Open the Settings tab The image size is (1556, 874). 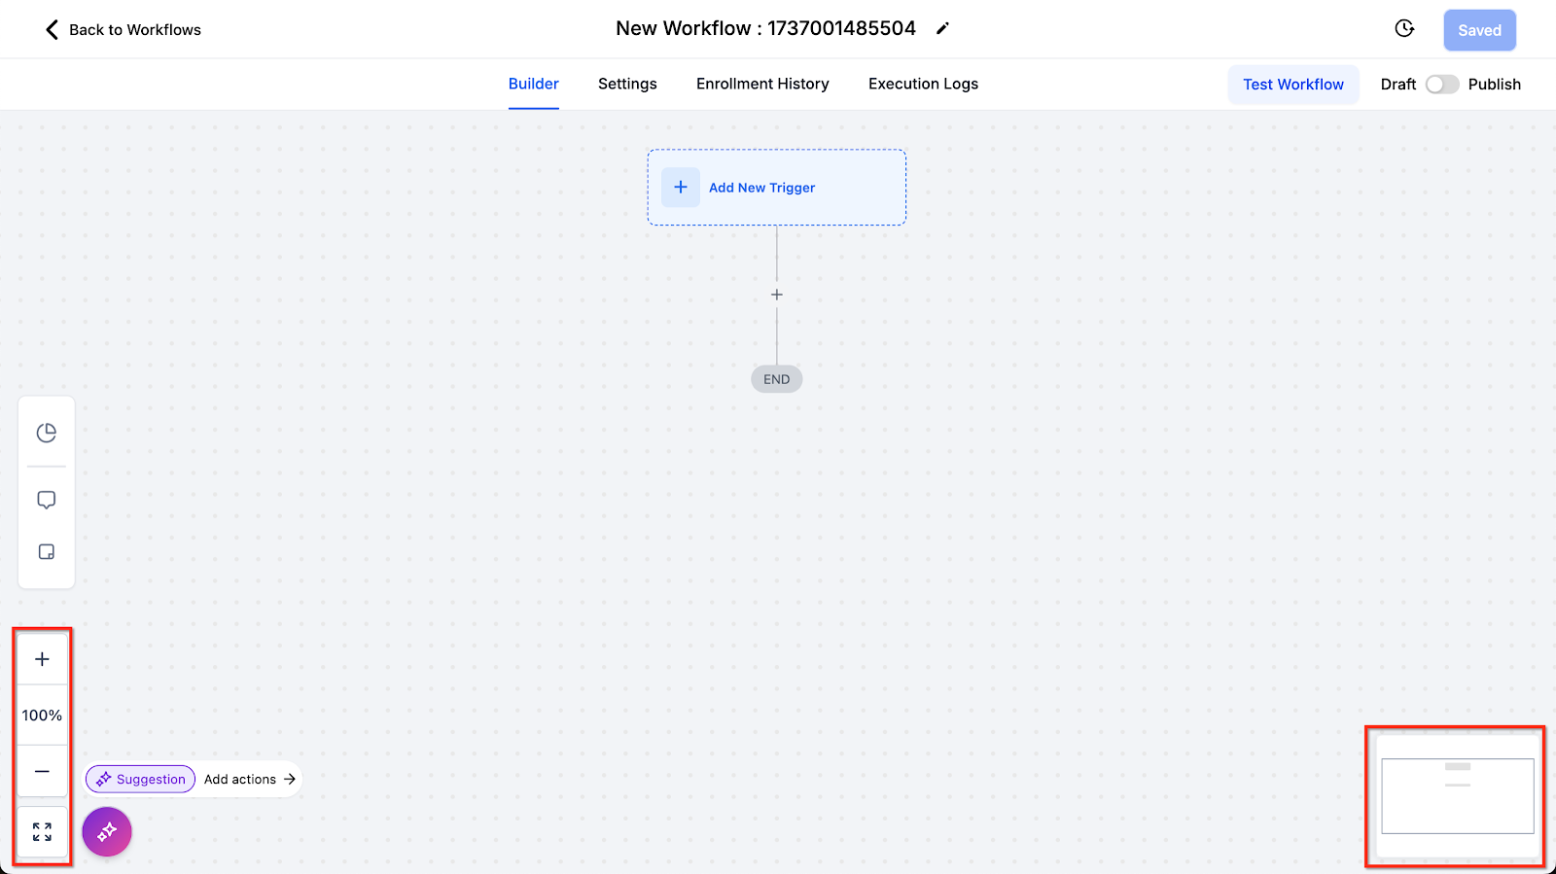coord(627,84)
